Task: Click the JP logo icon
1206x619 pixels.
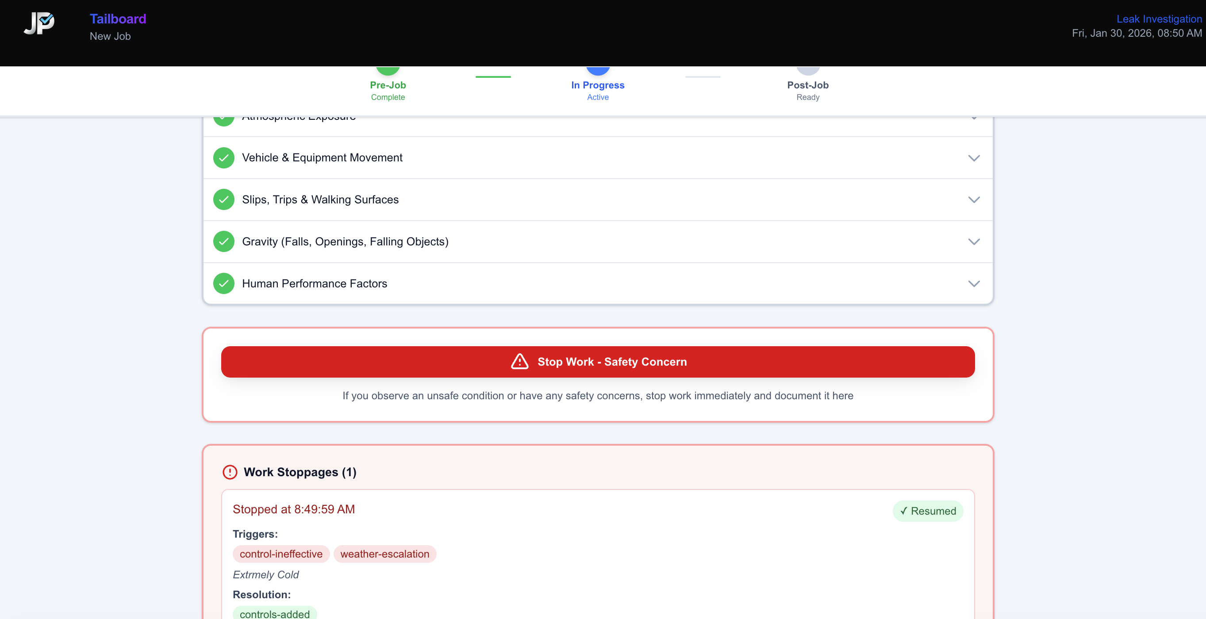Action: (x=39, y=24)
